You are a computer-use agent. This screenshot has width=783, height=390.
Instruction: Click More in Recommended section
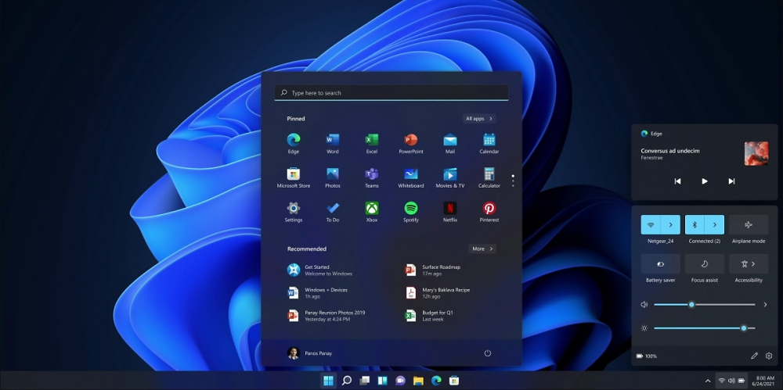tap(482, 249)
